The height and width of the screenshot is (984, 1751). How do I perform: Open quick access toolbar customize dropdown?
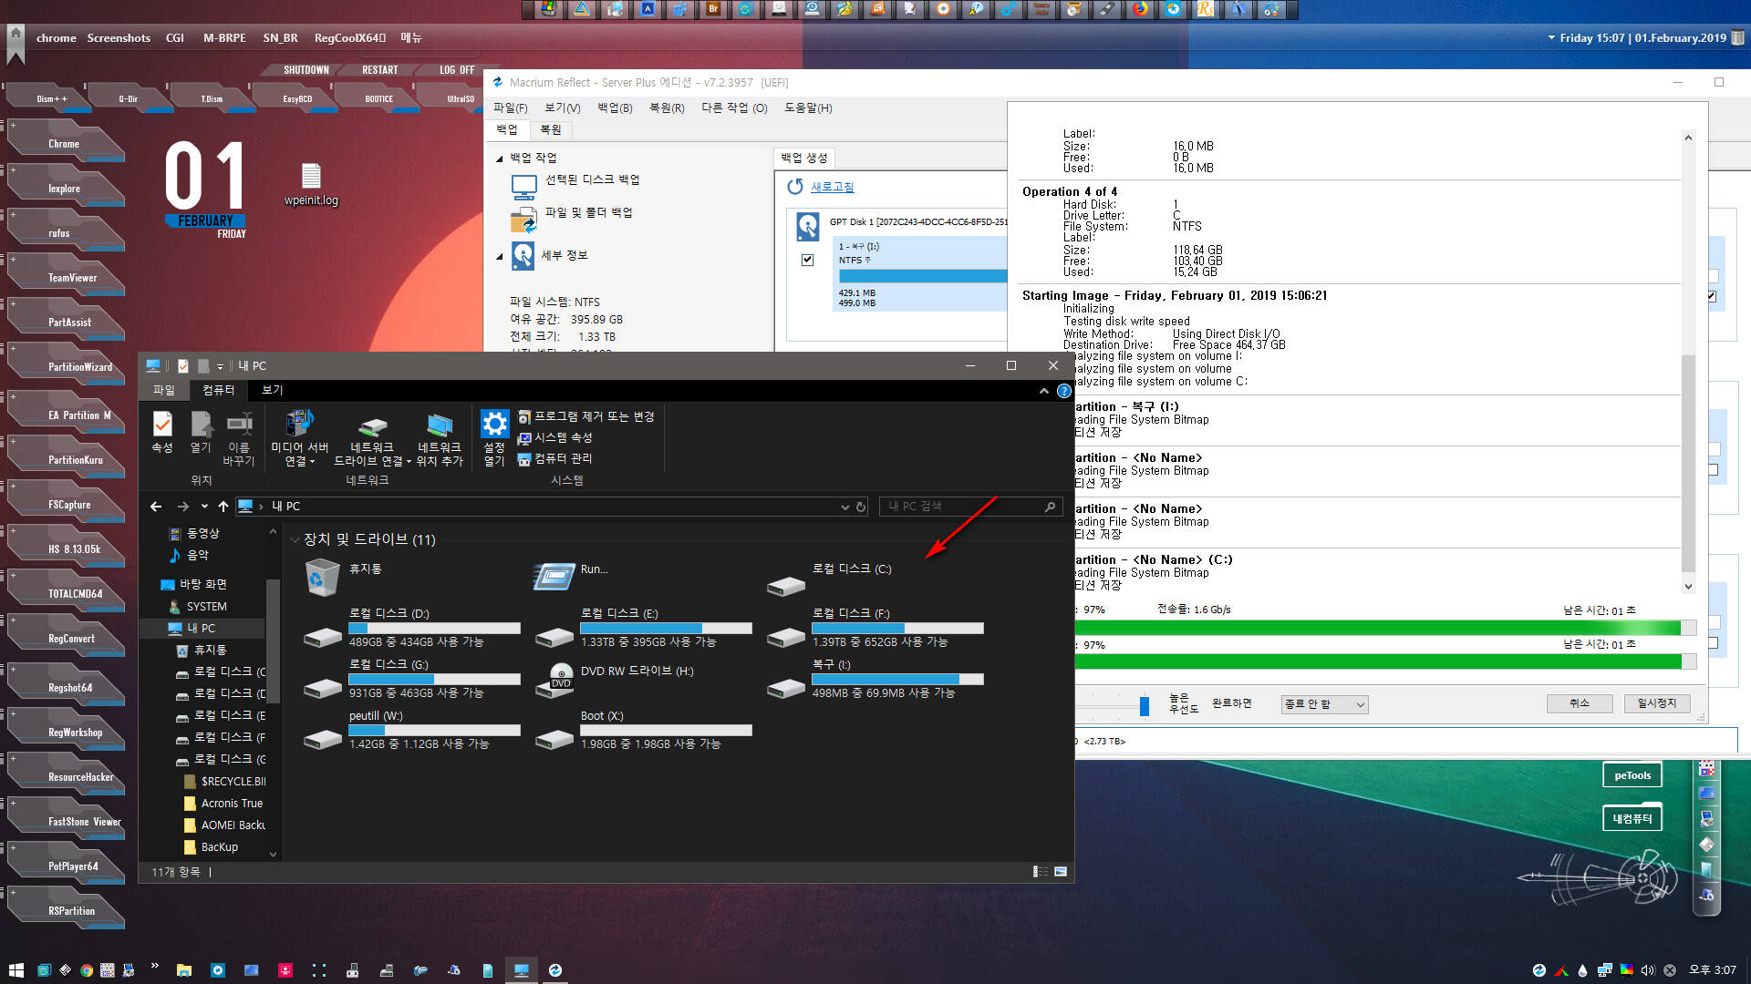pos(220,366)
